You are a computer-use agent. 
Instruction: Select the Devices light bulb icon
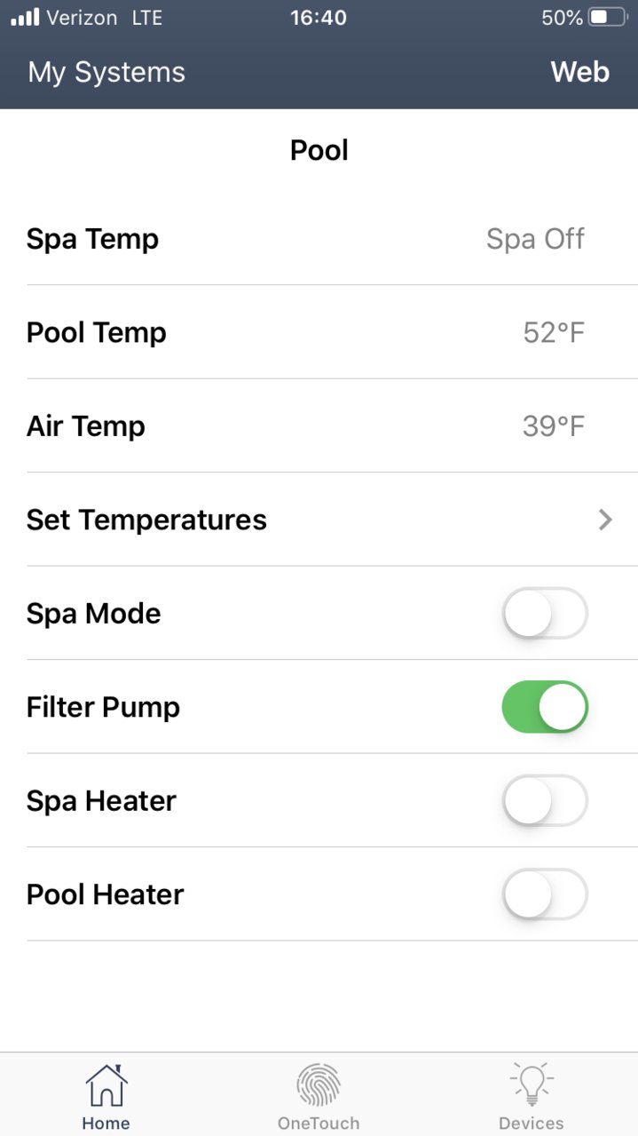[x=531, y=1084]
